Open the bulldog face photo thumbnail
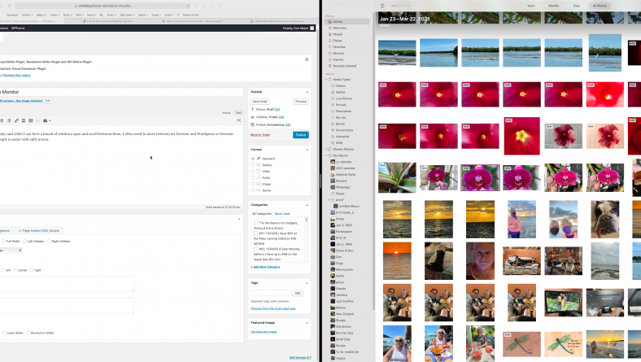 point(605,220)
